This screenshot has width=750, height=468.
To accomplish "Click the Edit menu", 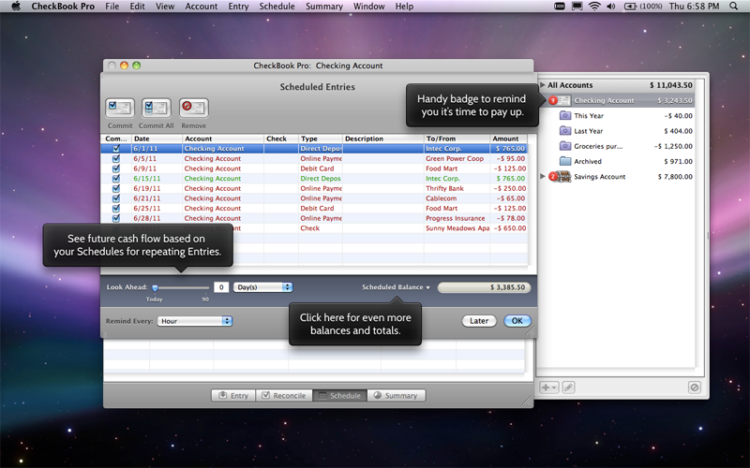I will 137,7.
